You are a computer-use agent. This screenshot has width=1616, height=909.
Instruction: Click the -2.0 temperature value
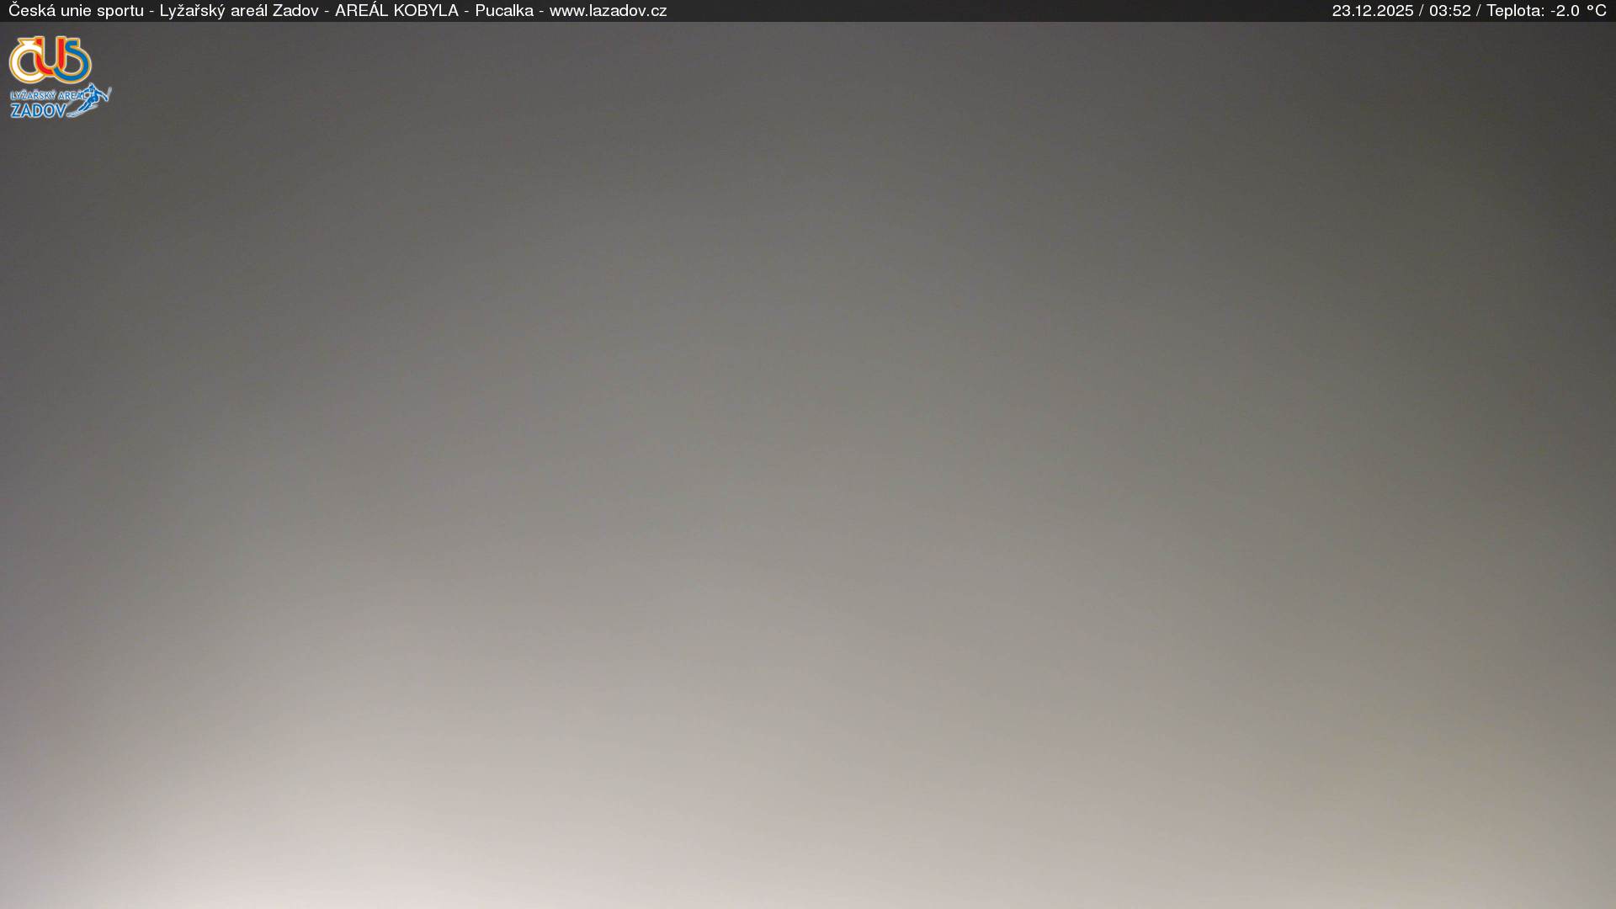click(x=1565, y=11)
